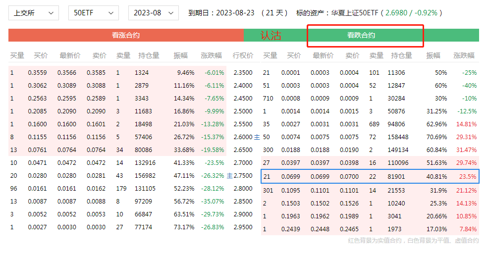This screenshot has width=487, height=256.
Task: Click the call-side 最新价 column header
Action: click(x=70, y=55)
